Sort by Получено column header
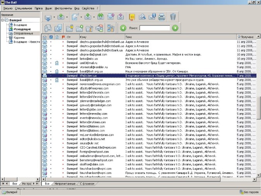 pos(246,37)
